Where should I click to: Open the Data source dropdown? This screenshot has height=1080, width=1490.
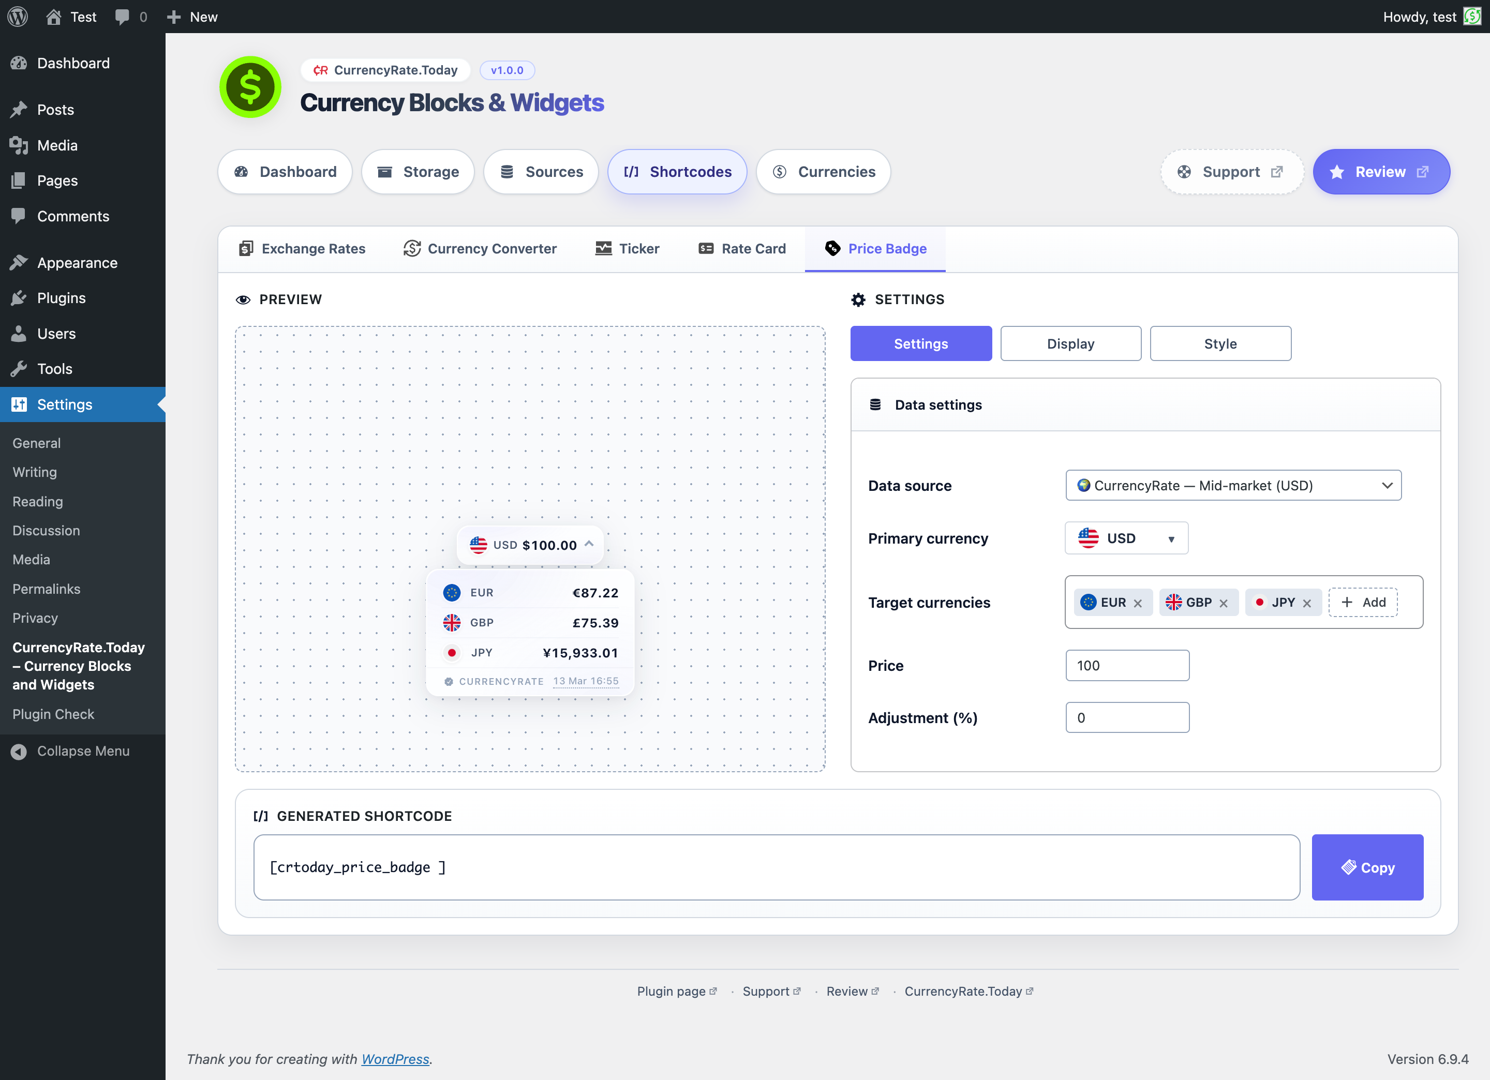(1233, 486)
